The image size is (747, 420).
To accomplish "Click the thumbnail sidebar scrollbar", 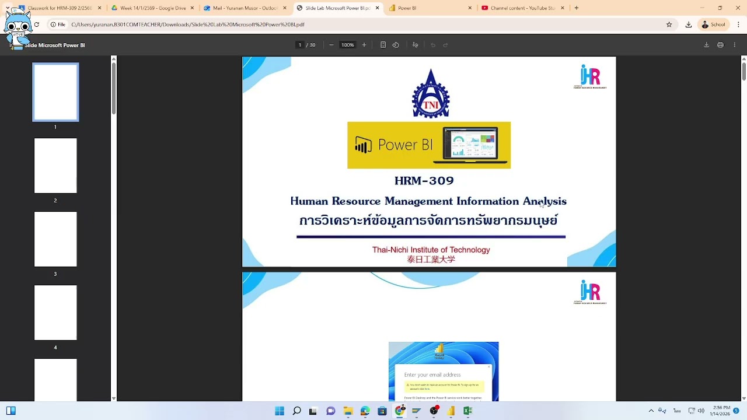I will pyautogui.click(x=114, y=87).
